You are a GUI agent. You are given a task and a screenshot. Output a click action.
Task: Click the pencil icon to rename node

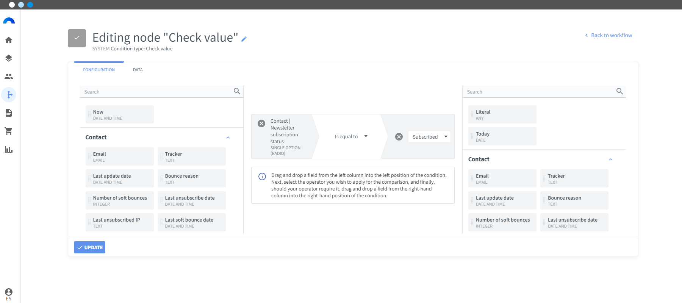pos(244,39)
